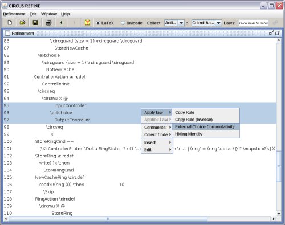Click the Laws selection field

click(x=254, y=23)
